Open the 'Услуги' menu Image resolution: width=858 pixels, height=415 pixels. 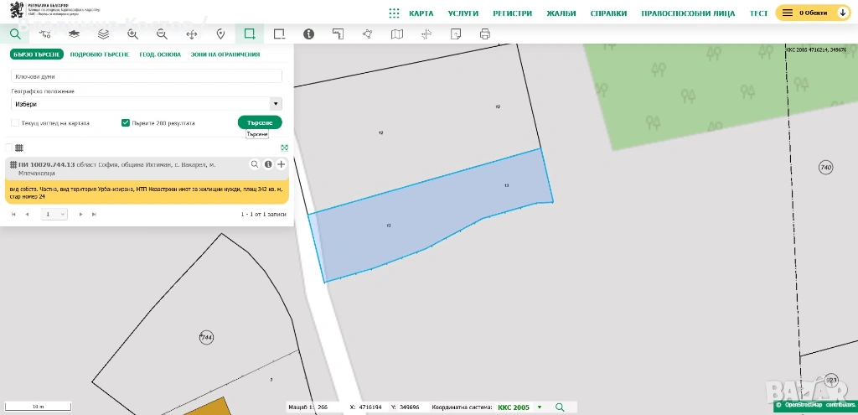463,13
